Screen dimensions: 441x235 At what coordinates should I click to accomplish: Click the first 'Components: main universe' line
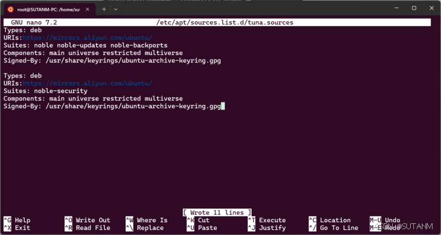93,53
